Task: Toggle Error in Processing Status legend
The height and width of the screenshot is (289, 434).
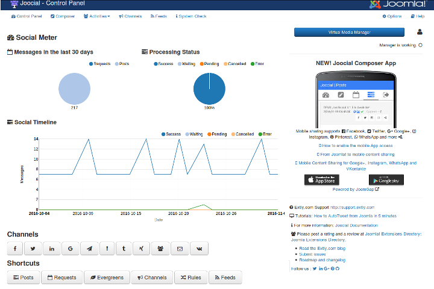Action: tap(257, 64)
